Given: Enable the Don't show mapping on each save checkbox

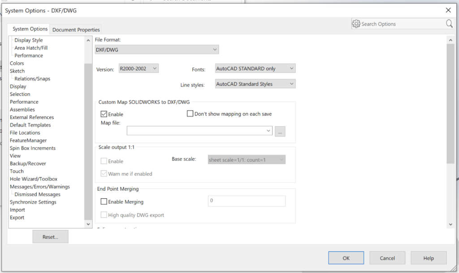Looking at the screenshot, I should tap(190, 114).
